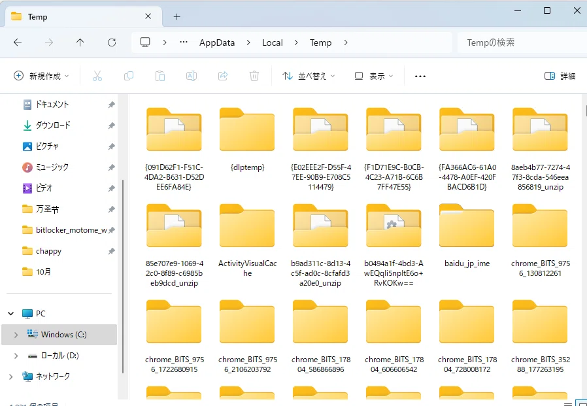Click the Paste clipboard icon
The width and height of the screenshot is (587, 406).
point(160,76)
